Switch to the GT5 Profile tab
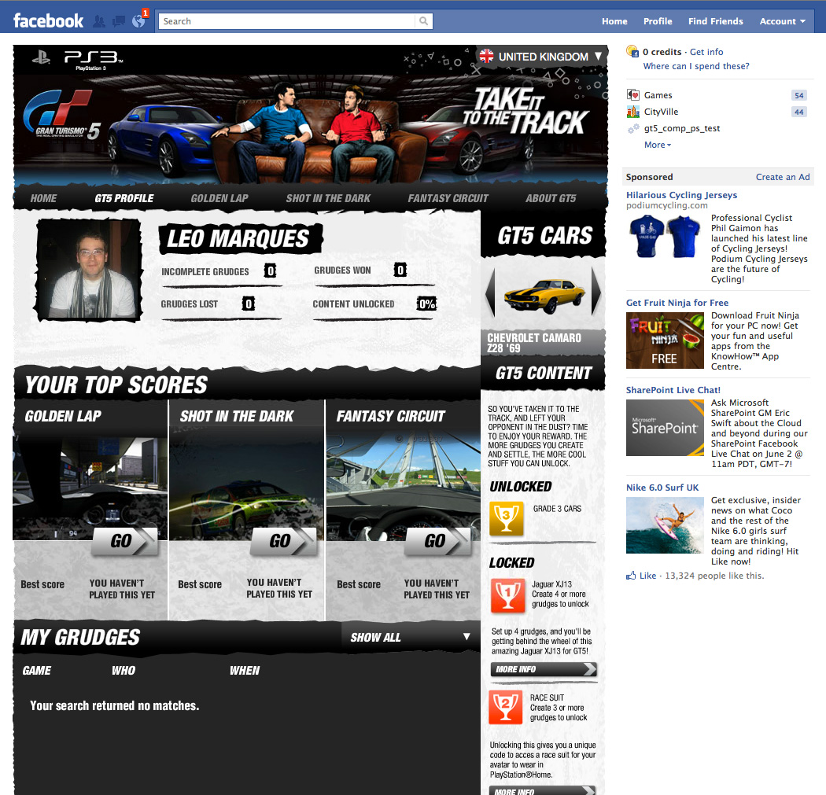Viewport: 826px width, 795px height. tap(124, 198)
